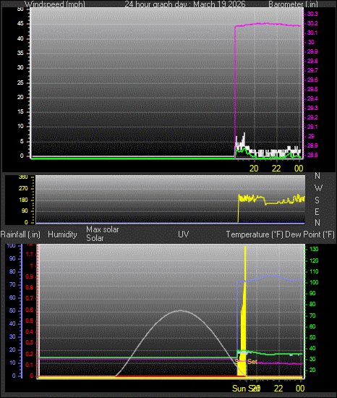Click the 'W' compass label
Image resolution: width=337 pixels, height=398 pixels.
point(318,188)
